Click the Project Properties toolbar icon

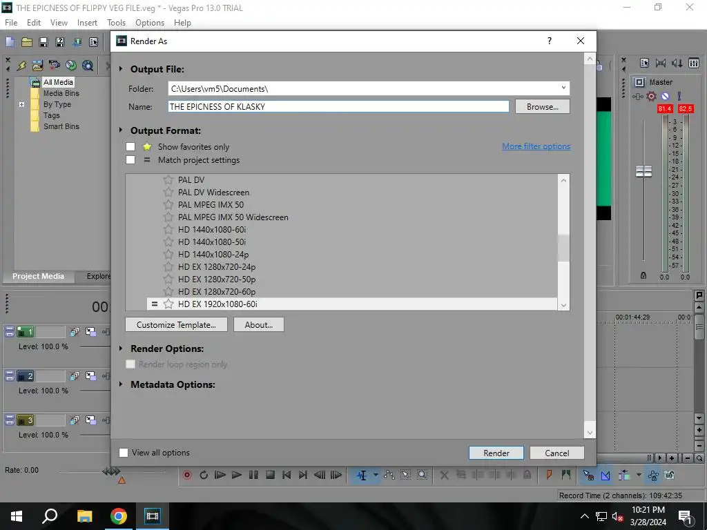pos(94,42)
